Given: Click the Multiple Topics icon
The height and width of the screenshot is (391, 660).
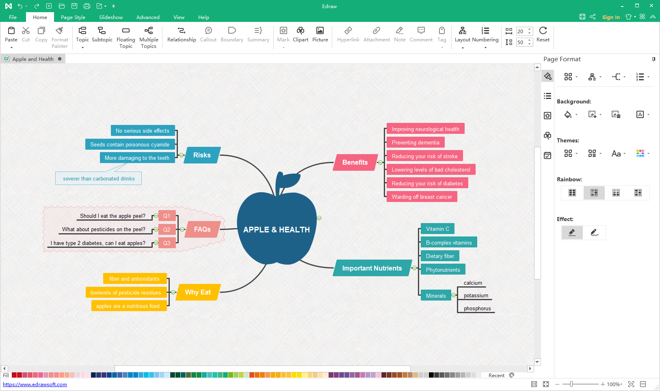Looking at the screenshot, I should point(149,31).
